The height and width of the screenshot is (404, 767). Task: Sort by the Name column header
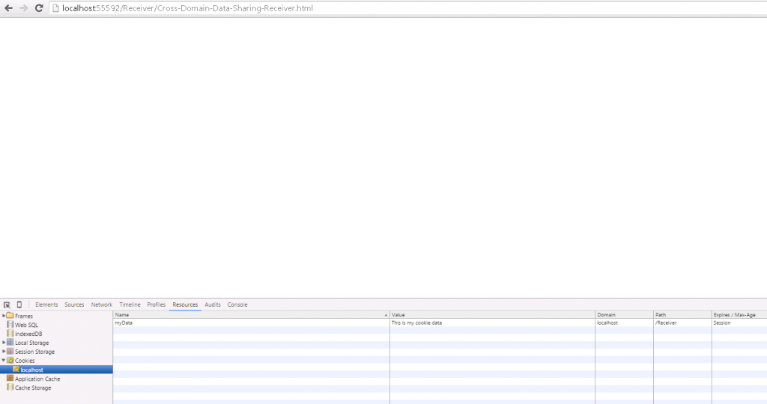pos(252,315)
